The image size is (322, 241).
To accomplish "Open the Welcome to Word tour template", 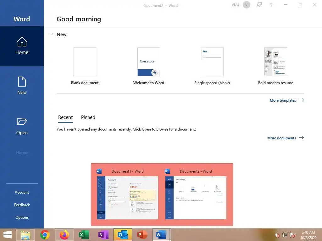I will click(148, 66).
